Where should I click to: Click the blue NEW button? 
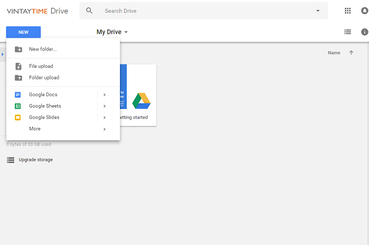point(23,32)
